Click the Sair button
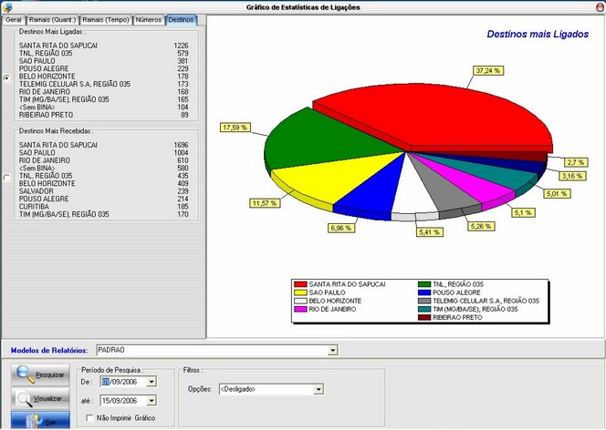The height and width of the screenshot is (430, 606). click(40, 421)
